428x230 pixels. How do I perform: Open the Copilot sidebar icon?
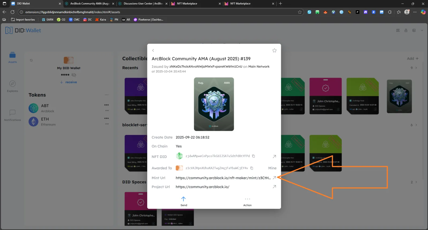click(423, 12)
